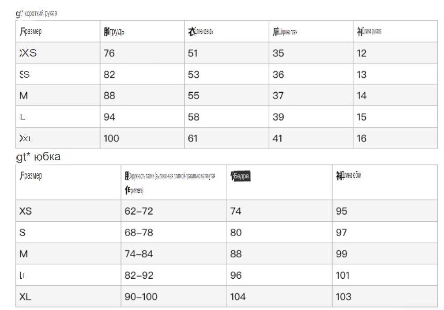Viewport: 444px width, 310px height.
Task: Click the chest value 100 cell
Action: [142, 138]
